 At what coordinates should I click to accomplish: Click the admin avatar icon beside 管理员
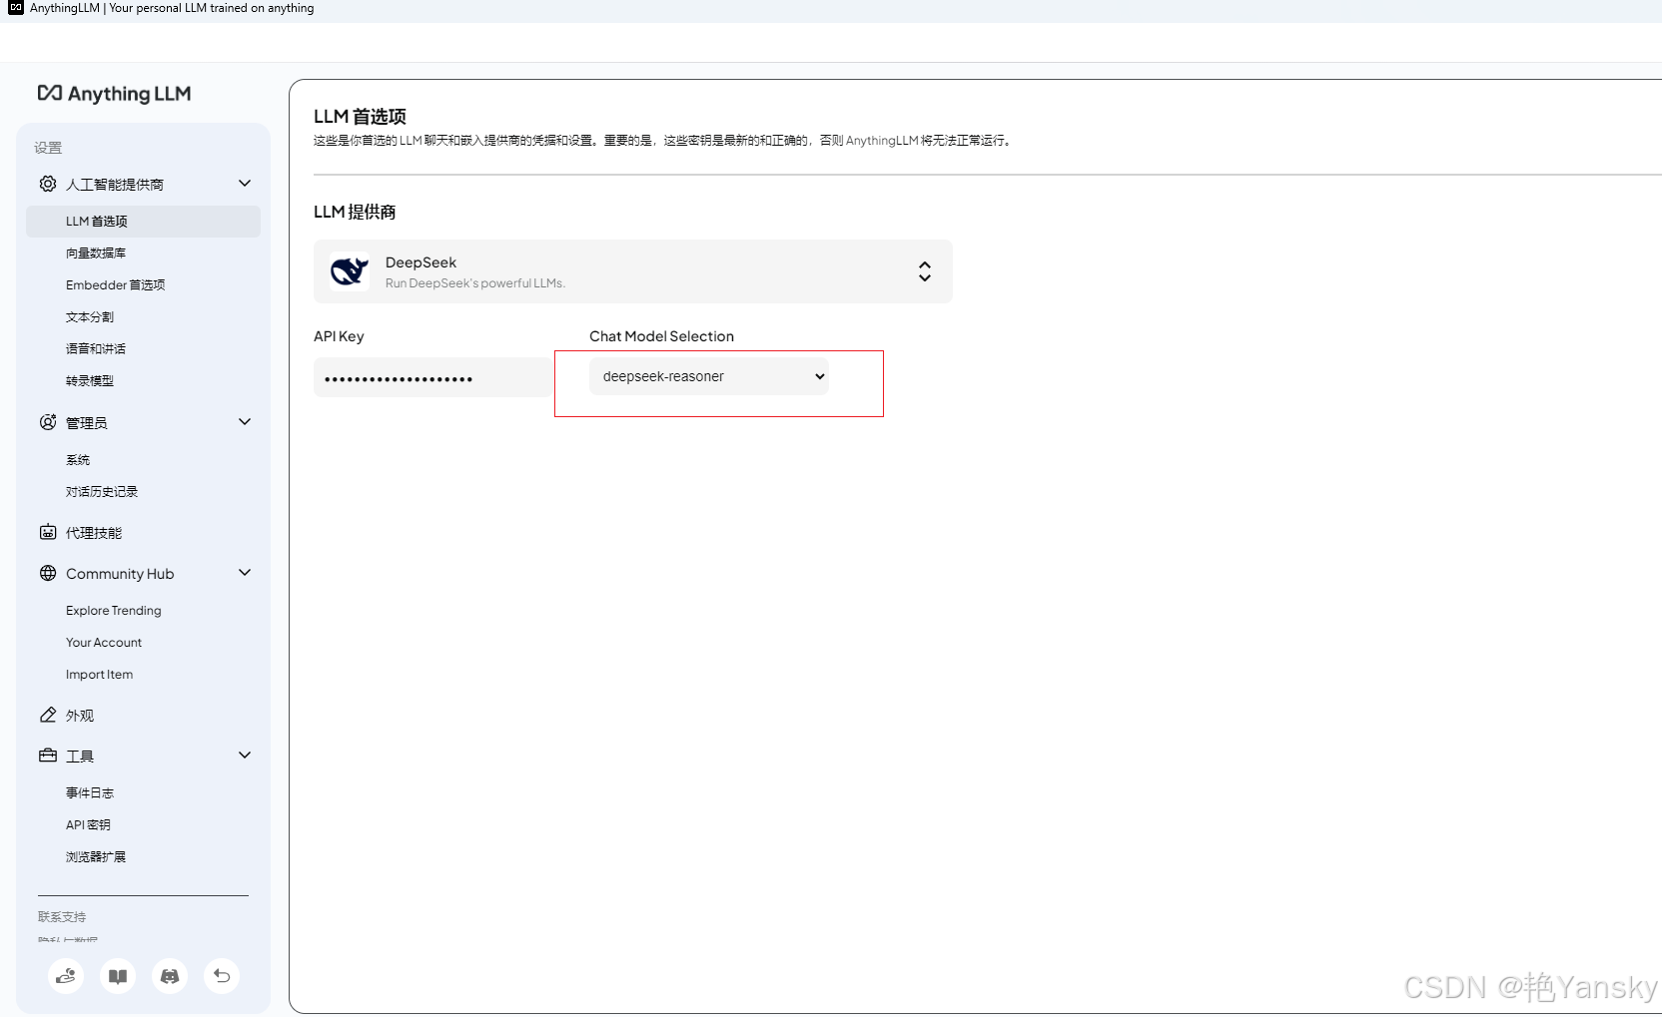(47, 421)
